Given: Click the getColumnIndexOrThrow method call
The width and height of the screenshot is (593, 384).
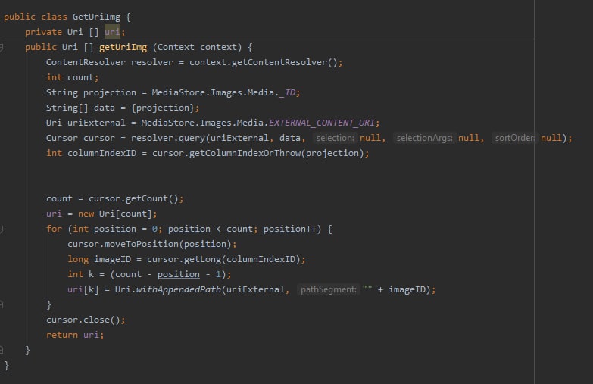Looking at the screenshot, I should pos(245,153).
